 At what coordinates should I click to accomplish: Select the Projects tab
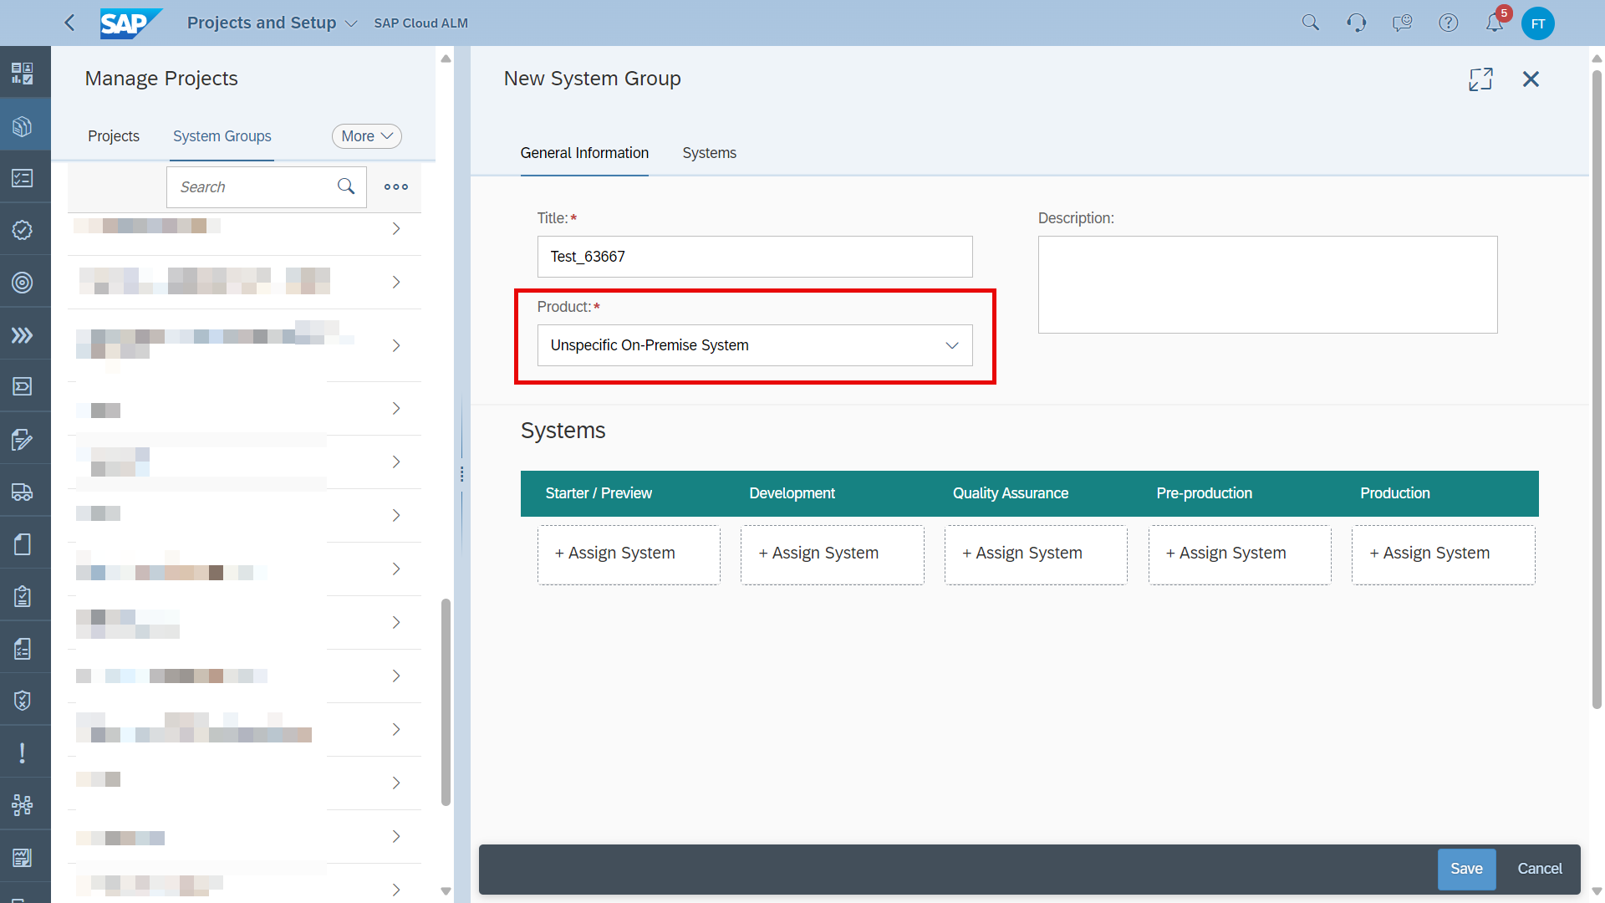coord(114,136)
